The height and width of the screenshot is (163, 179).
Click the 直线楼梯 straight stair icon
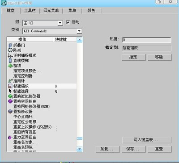pos(10,60)
